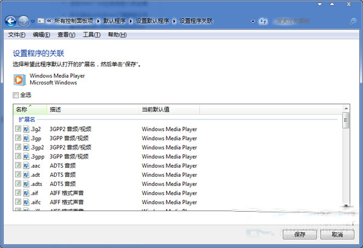Sort by the 描述 column header
The image size is (363, 248).
[x=93, y=109]
